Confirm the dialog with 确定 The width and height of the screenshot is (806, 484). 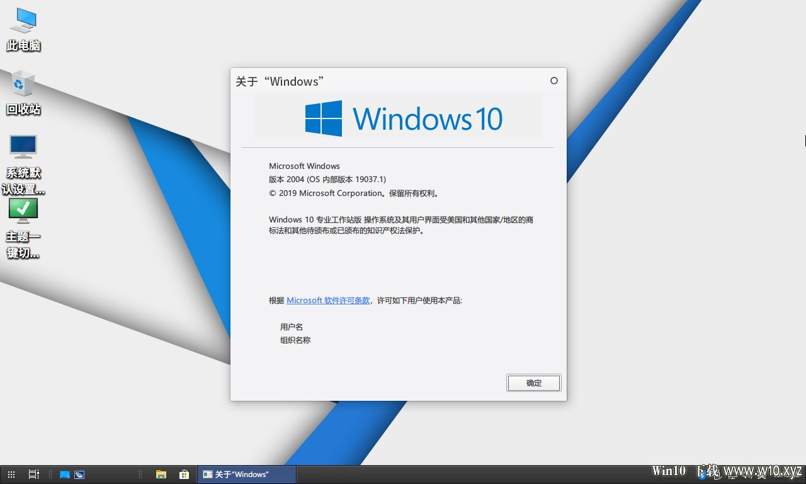pyautogui.click(x=533, y=383)
